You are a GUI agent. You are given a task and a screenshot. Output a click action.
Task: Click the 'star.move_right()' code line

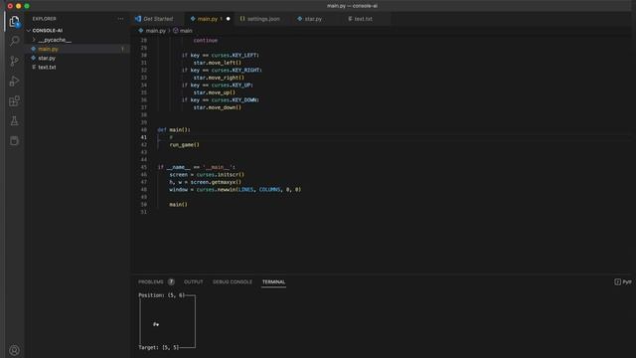[219, 78]
